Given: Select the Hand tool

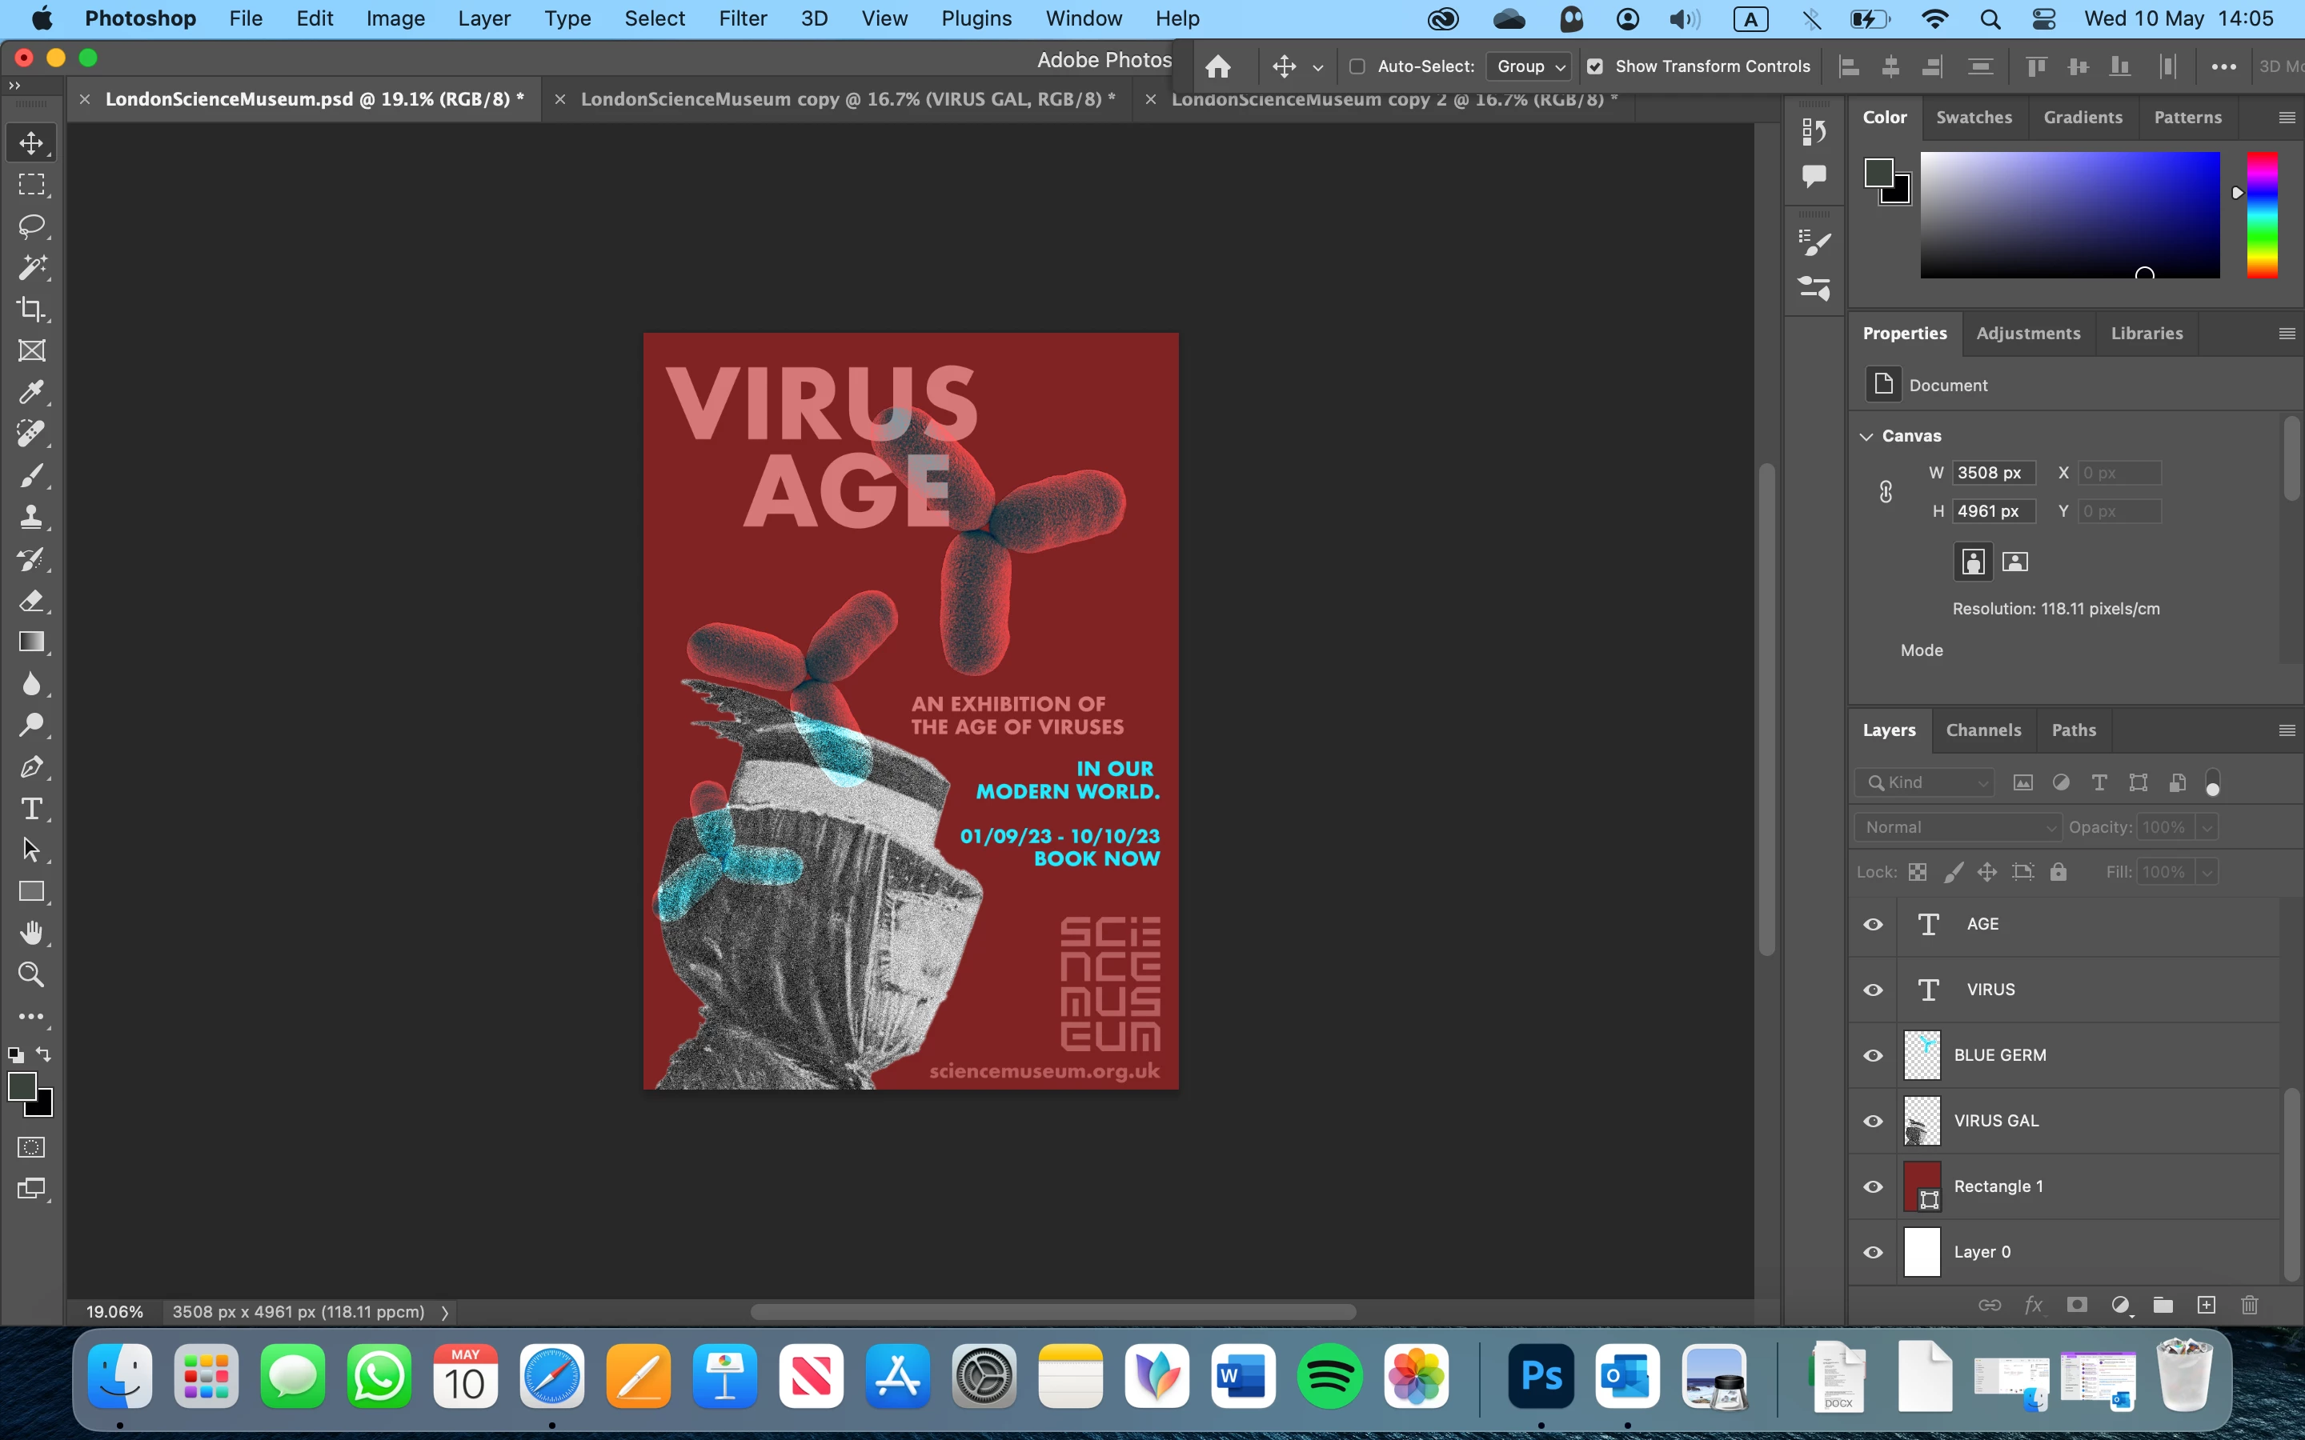Looking at the screenshot, I should coord(31,934).
